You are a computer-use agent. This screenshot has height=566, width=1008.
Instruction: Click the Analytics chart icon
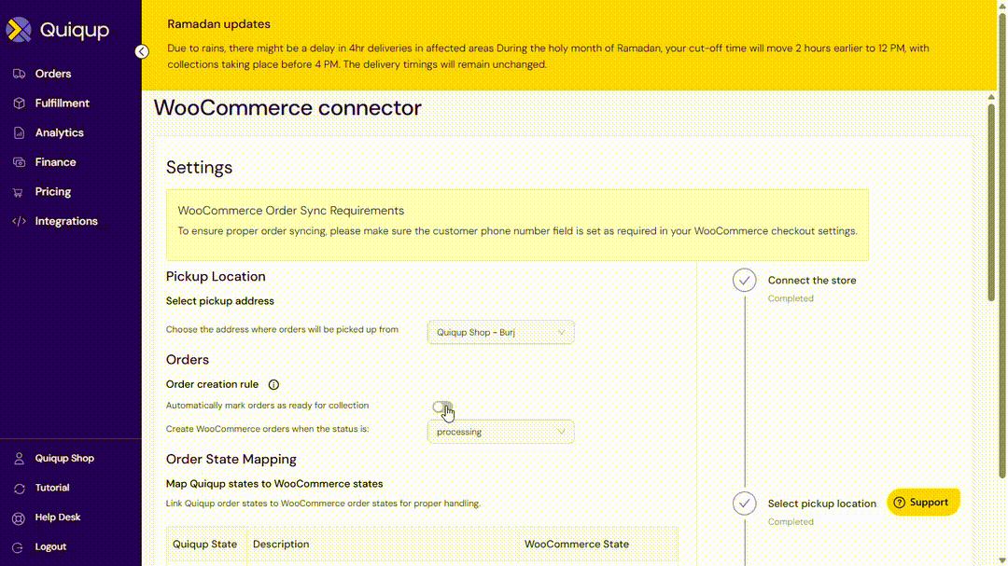click(x=20, y=133)
